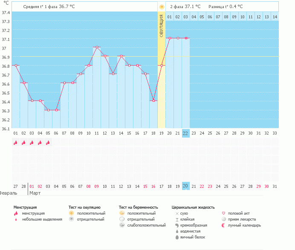Click the «половой акт» heart icon
Viewport: 295px width, 250px height.
pos(224,213)
